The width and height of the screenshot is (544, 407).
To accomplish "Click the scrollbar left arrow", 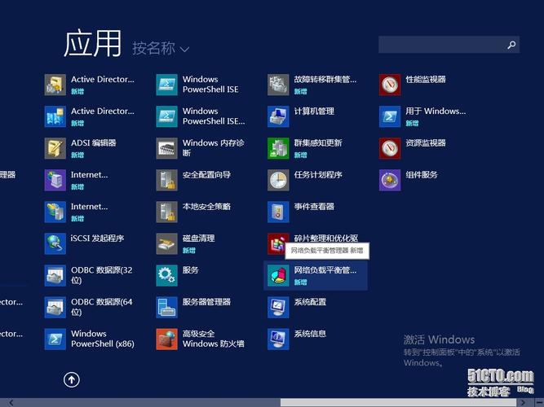I will coord(11,402).
